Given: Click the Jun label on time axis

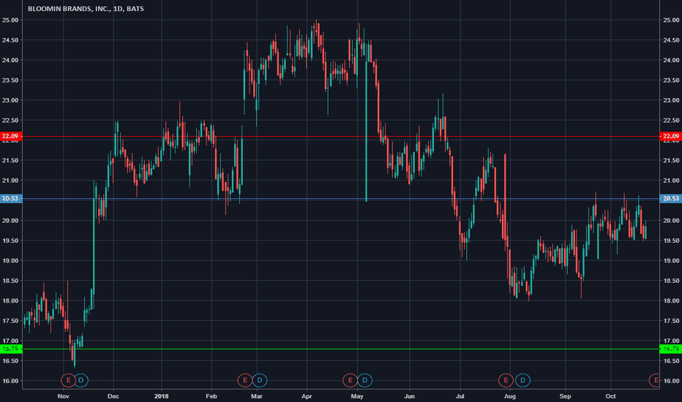Looking at the screenshot, I should [409, 396].
